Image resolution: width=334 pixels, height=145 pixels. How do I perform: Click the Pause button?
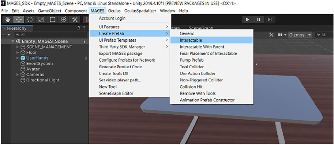(259, 20)
